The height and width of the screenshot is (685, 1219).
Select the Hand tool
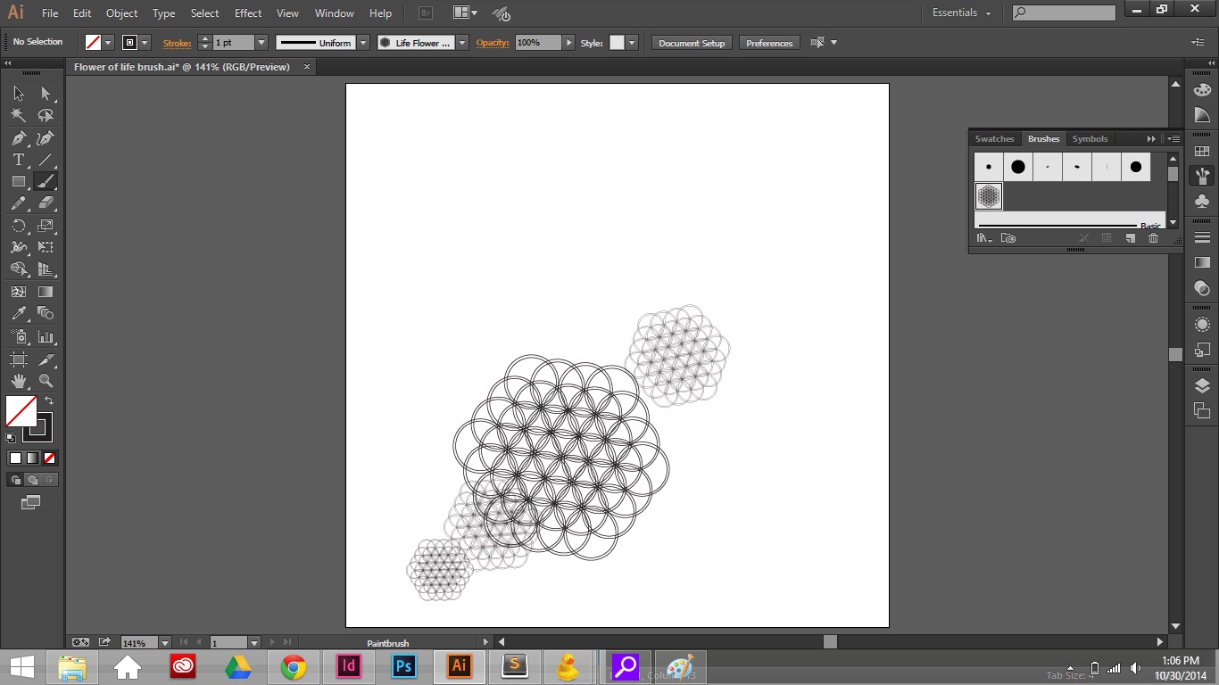pos(18,381)
